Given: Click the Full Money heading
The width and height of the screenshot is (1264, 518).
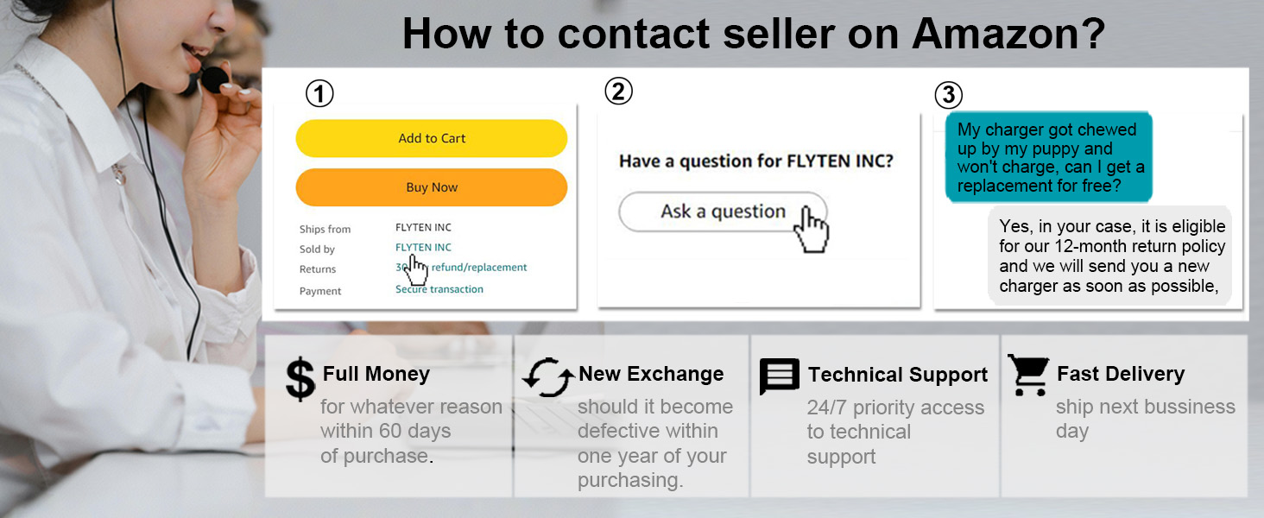Looking at the screenshot, I should [x=376, y=374].
